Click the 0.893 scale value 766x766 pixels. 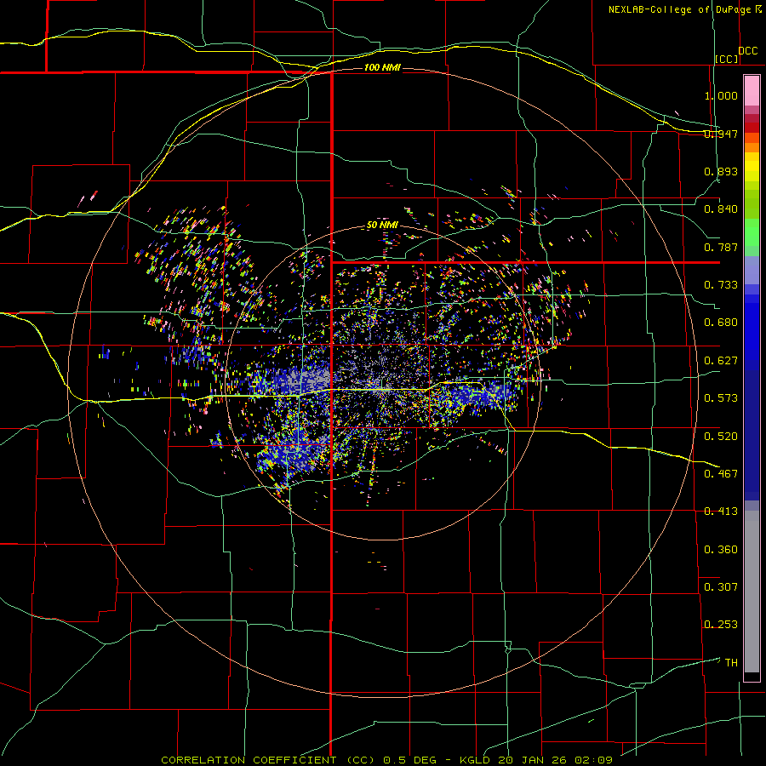(721, 171)
